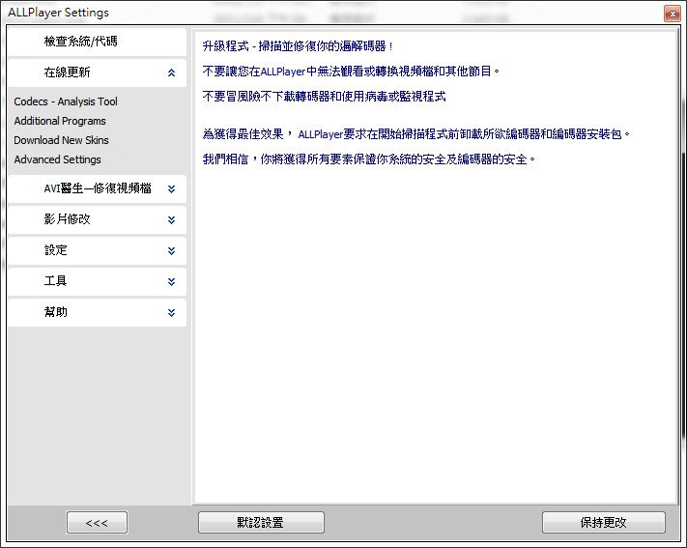Select the 影片修改 menu header
Screen dimensions: 687x548
click(97, 219)
